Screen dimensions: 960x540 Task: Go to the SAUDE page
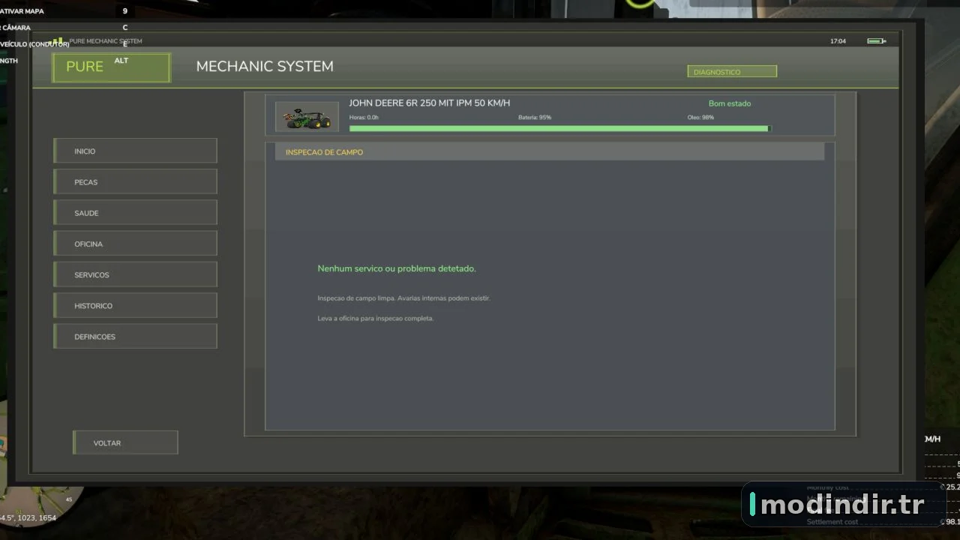[135, 213]
